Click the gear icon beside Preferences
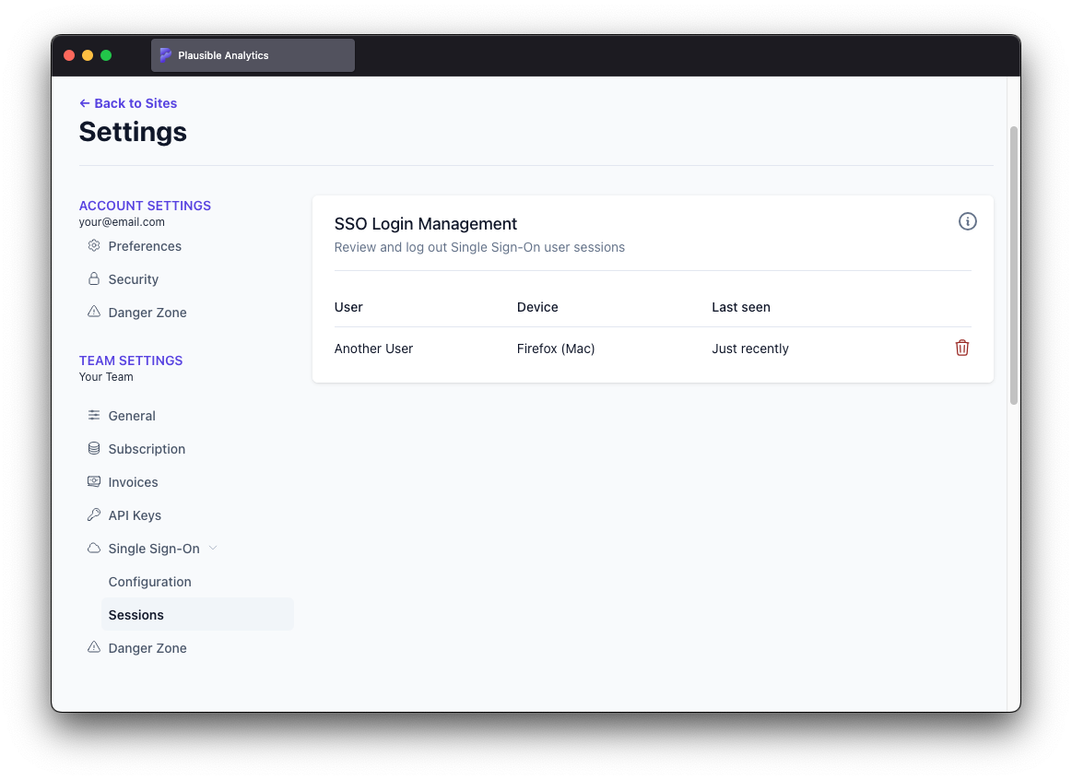Screen dimensions: 1072x780 [x=94, y=246]
